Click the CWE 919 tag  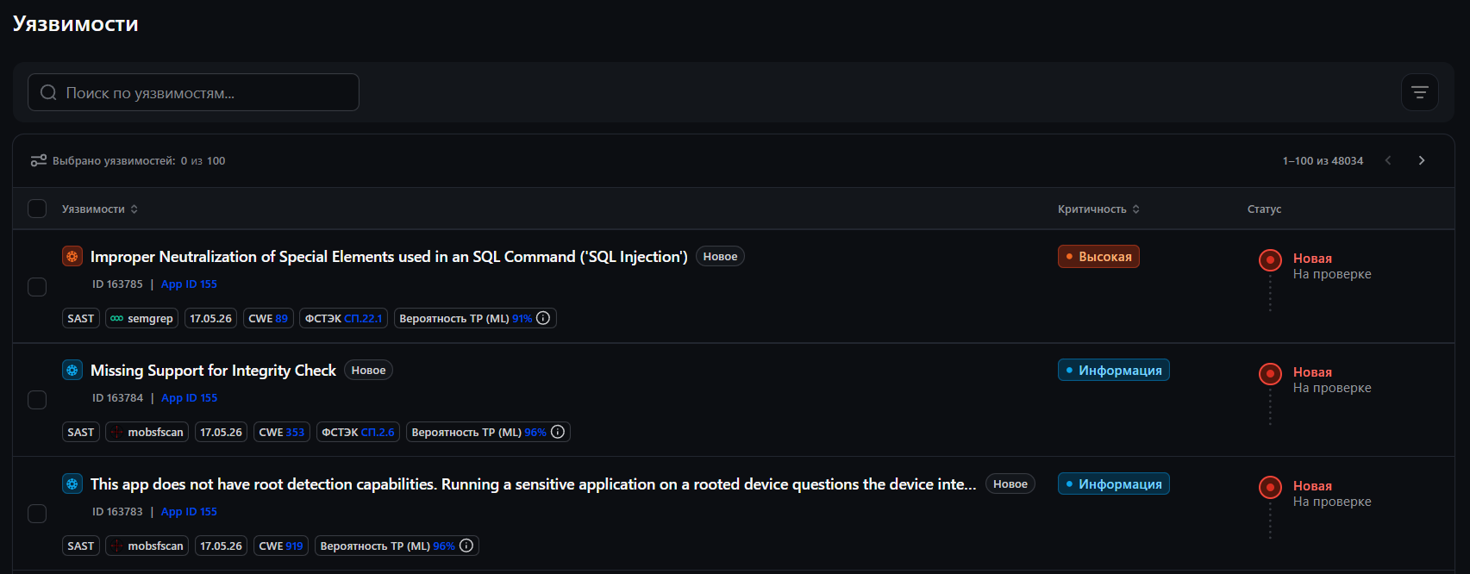pos(281,546)
